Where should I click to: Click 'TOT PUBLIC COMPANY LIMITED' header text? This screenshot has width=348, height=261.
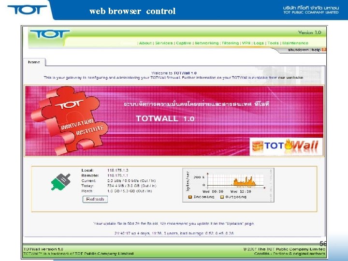tap(311, 13)
